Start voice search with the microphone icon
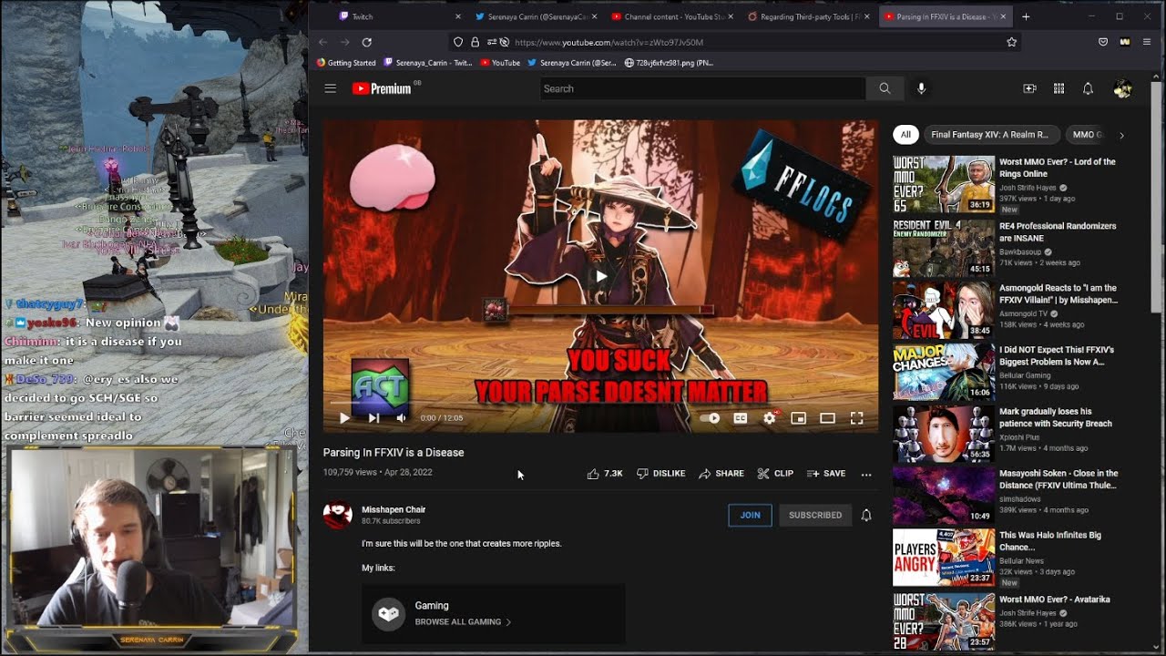The height and width of the screenshot is (656, 1166). [x=921, y=88]
